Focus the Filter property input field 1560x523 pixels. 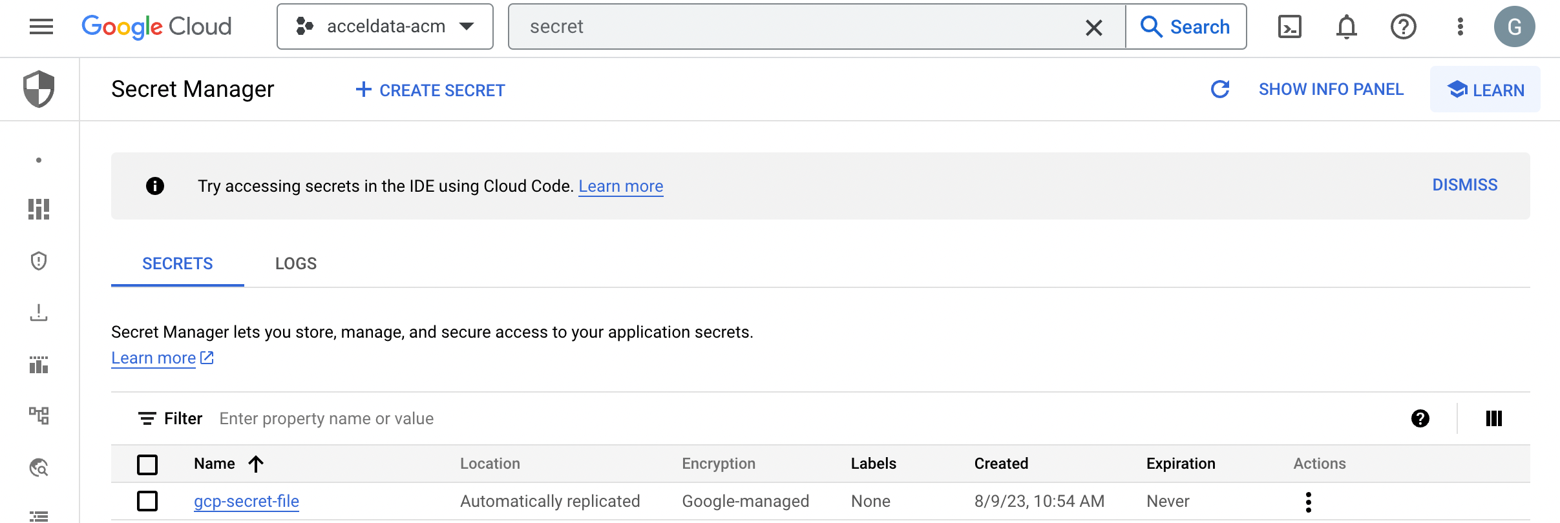click(x=808, y=418)
